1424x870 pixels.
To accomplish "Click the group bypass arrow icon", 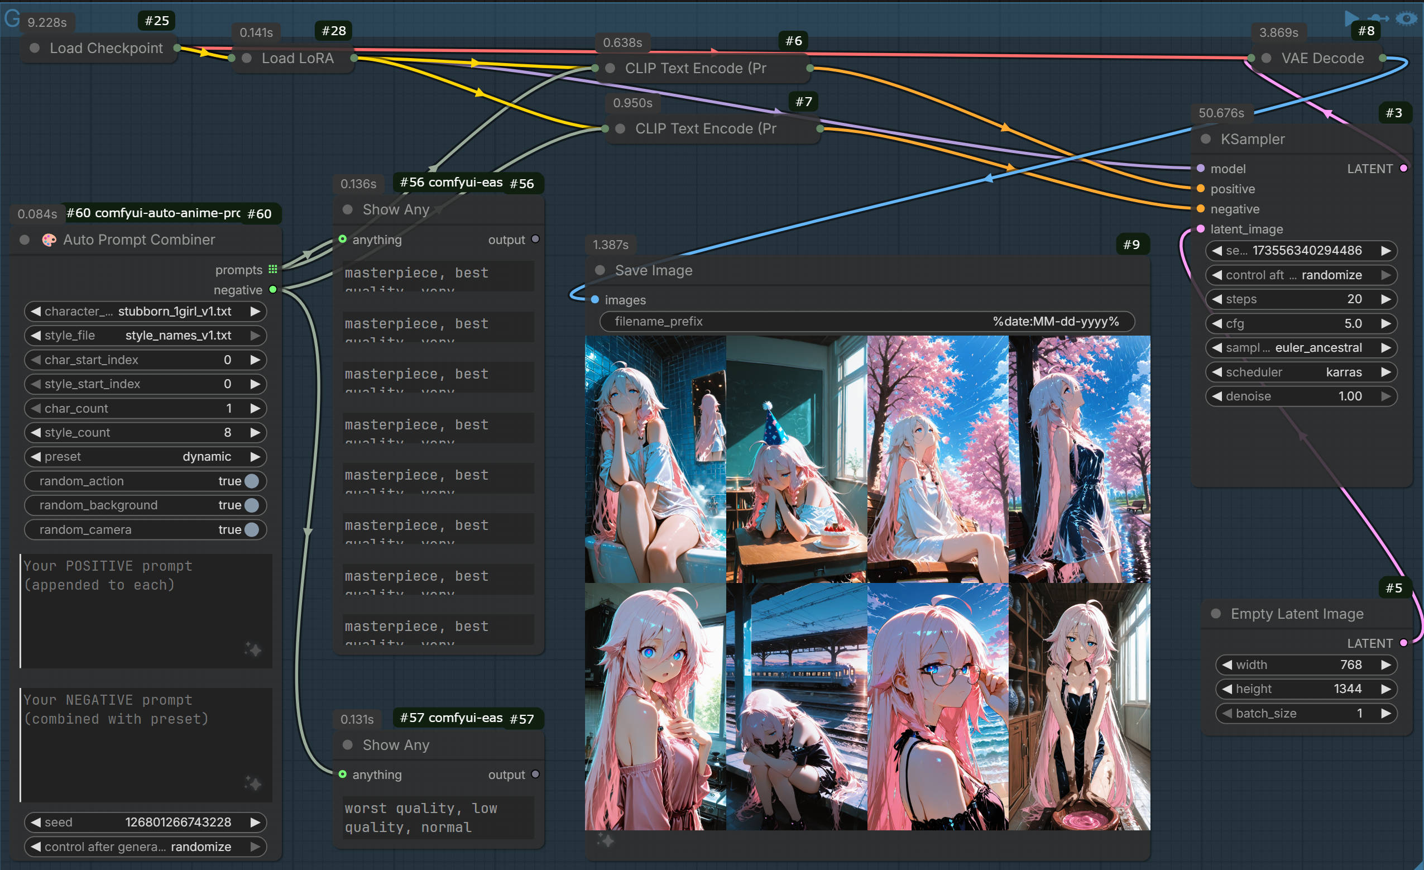I will click(x=1378, y=18).
